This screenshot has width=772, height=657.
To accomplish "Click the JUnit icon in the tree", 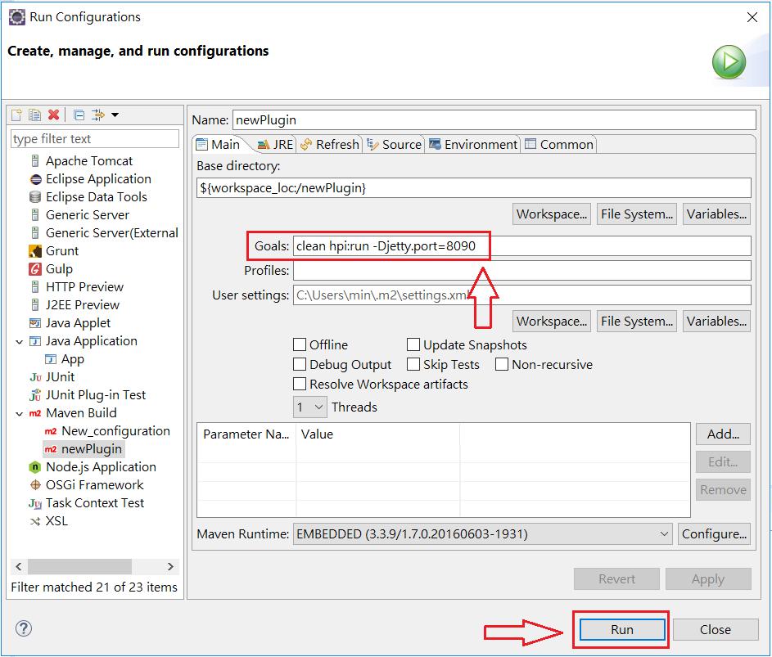I will coord(35,377).
